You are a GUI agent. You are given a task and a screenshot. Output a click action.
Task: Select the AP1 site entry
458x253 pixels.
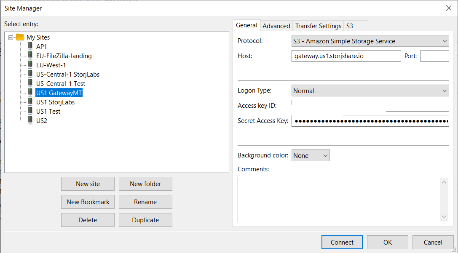tap(41, 47)
